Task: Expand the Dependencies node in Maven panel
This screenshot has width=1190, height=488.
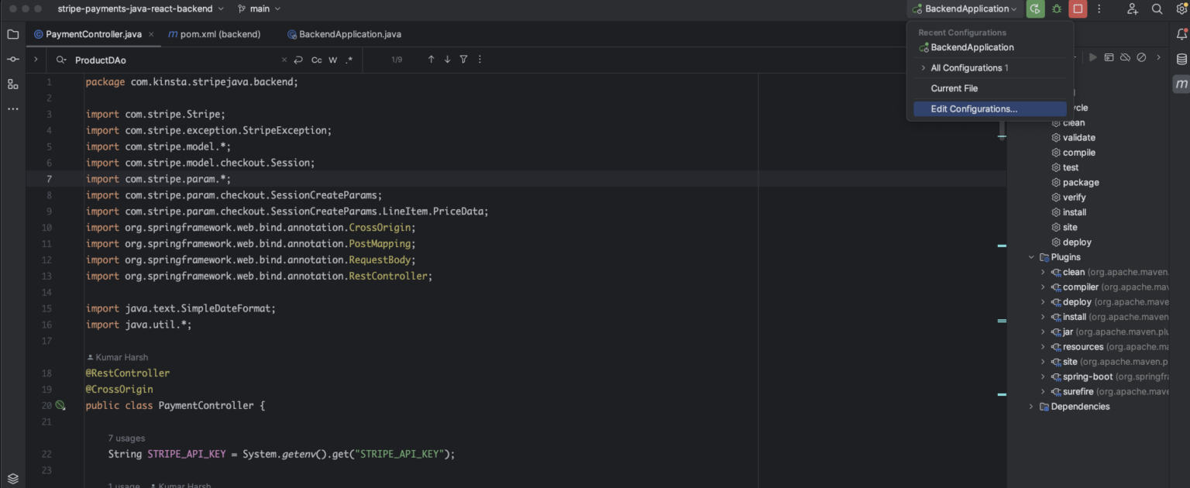Action: [1030, 406]
